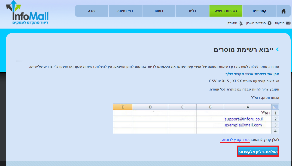Click the running-man logout icon
The height and width of the screenshot is (166, 292).
point(241,23)
